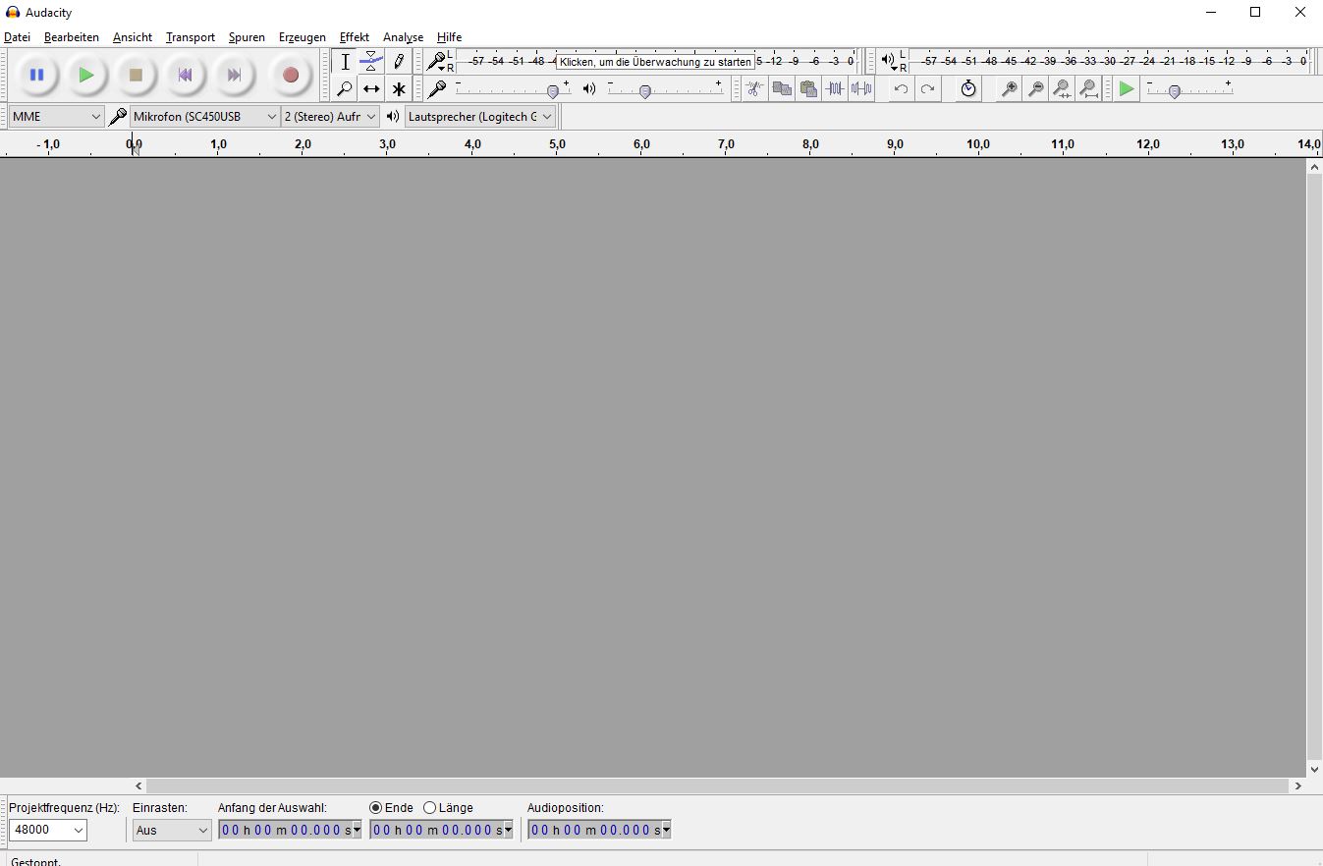Click the recording volume slider handle
The width and height of the screenshot is (1323, 866).
(553, 91)
